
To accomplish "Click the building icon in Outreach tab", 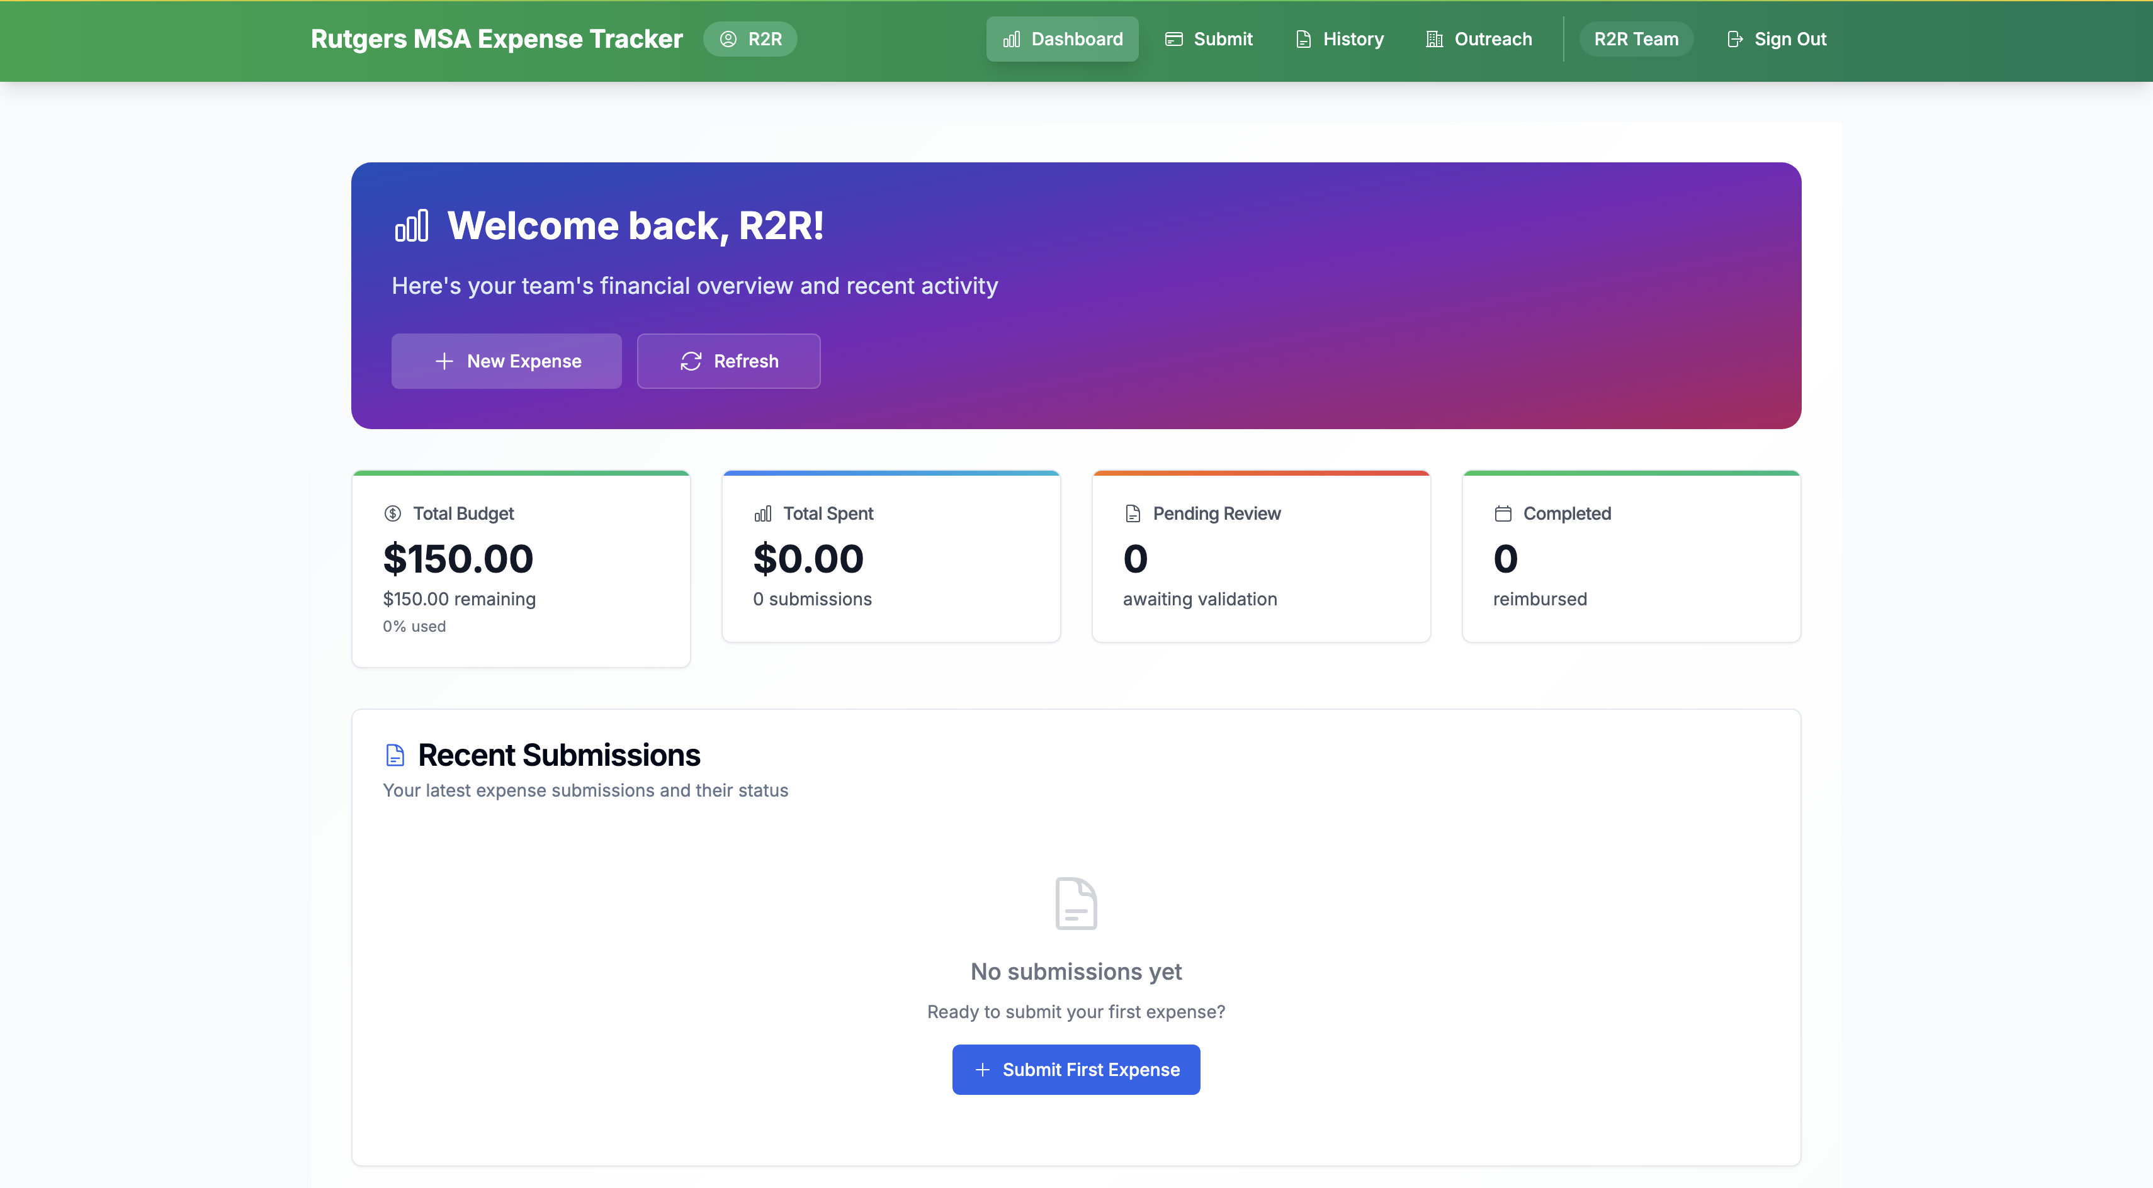I will 1434,39.
